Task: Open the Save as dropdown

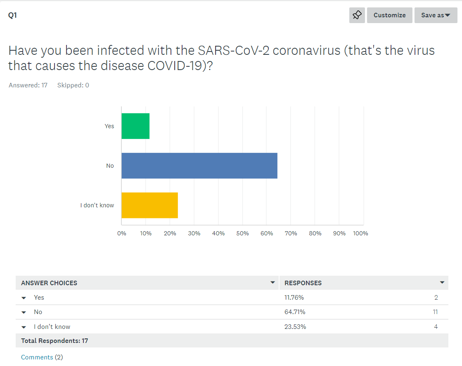Action: click(436, 15)
